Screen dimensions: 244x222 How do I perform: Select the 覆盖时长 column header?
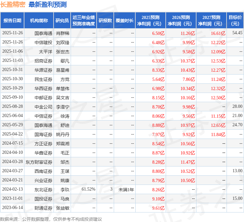(x=125, y=21)
